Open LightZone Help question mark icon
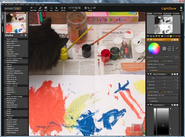Screen dimensions: 185x137 point(181,8)
